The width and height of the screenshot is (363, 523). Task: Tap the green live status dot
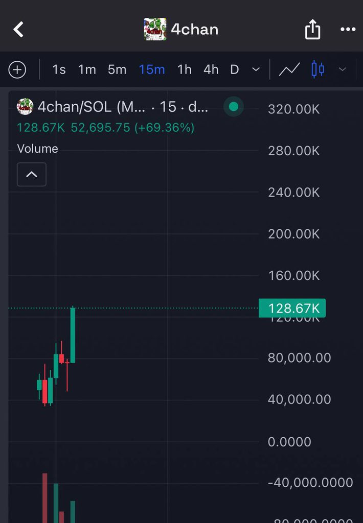[x=234, y=107]
